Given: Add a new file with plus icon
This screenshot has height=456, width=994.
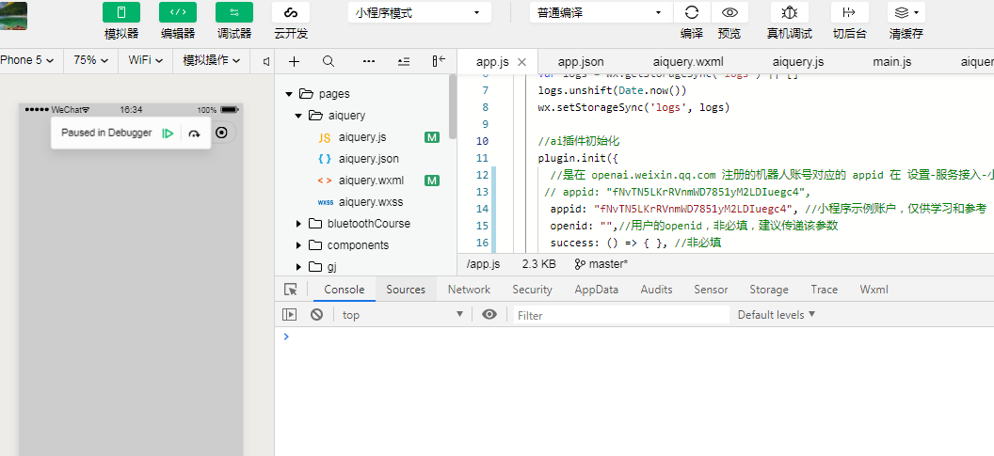Looking at the screenshot, I should (294, 61).
